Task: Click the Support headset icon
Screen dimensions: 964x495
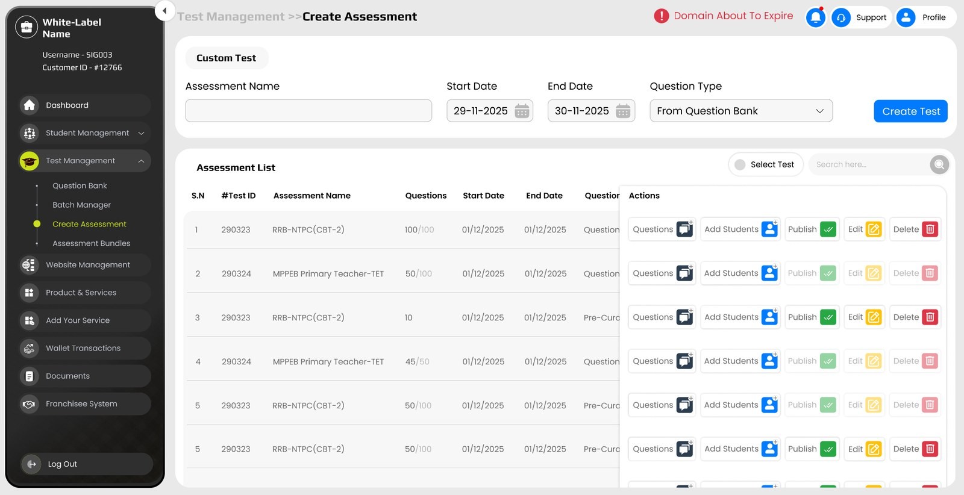Action: click(x=841, y=17)
